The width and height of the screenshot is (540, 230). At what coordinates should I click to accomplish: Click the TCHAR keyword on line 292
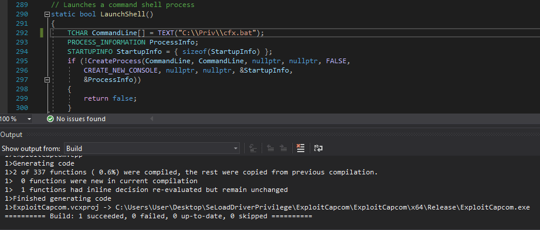coord(77,33)
